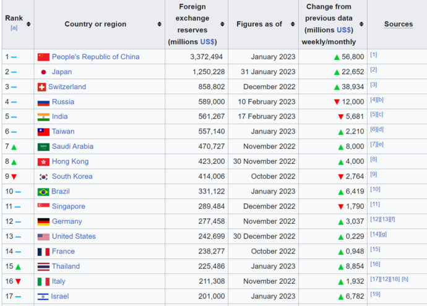The image size is (427, 306).
Task: Click the United States flag icon
Action: 43,237
